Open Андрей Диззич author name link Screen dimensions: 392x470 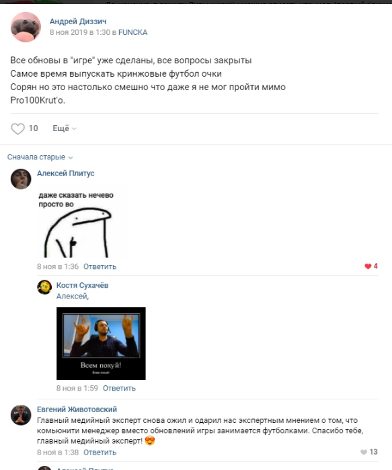point(78,22)
